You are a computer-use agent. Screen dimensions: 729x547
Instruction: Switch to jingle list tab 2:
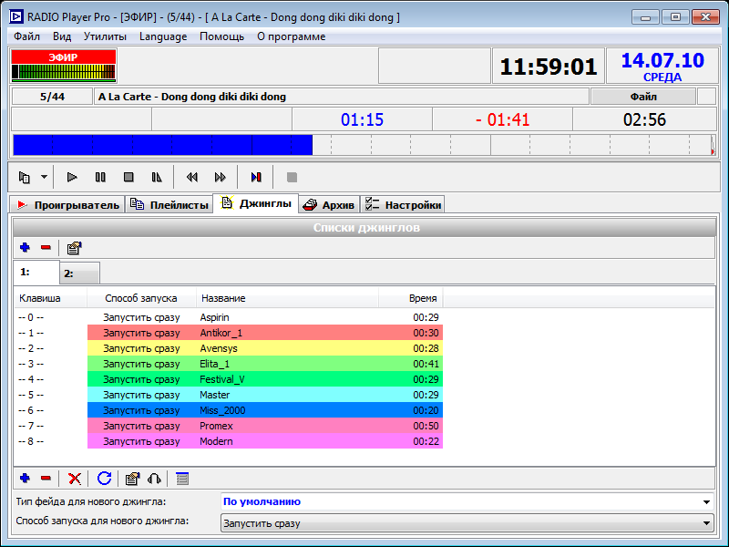[x=79, y=273]
